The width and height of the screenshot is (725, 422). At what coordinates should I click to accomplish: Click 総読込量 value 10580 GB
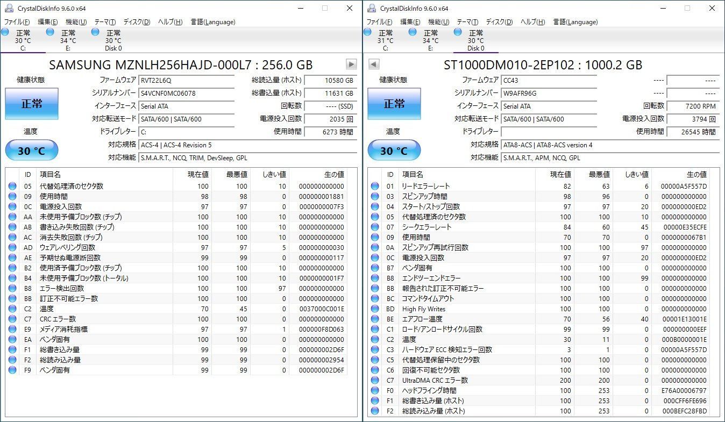click(x=330, y=80)
